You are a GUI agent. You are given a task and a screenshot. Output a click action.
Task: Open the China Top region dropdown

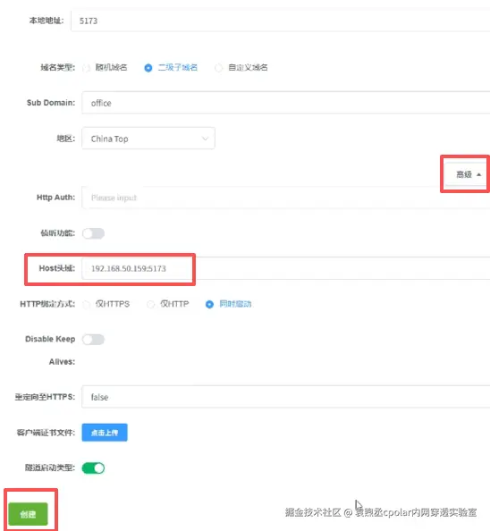pyautogui.click(x=148, y=139)
